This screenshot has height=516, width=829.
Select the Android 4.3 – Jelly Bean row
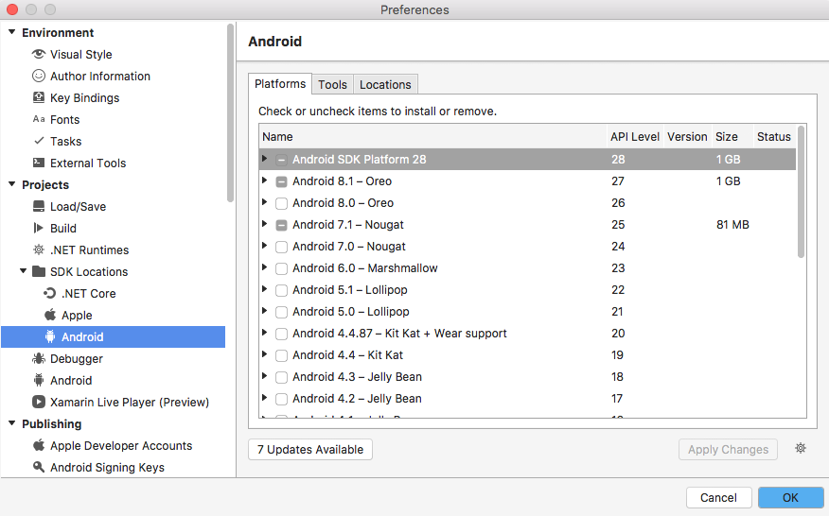528,376
